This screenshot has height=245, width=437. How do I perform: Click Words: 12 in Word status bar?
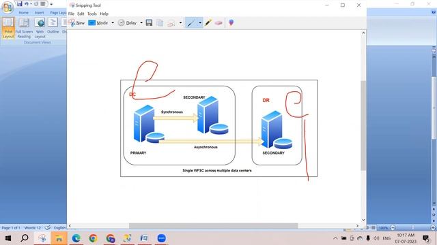point(32,228)
